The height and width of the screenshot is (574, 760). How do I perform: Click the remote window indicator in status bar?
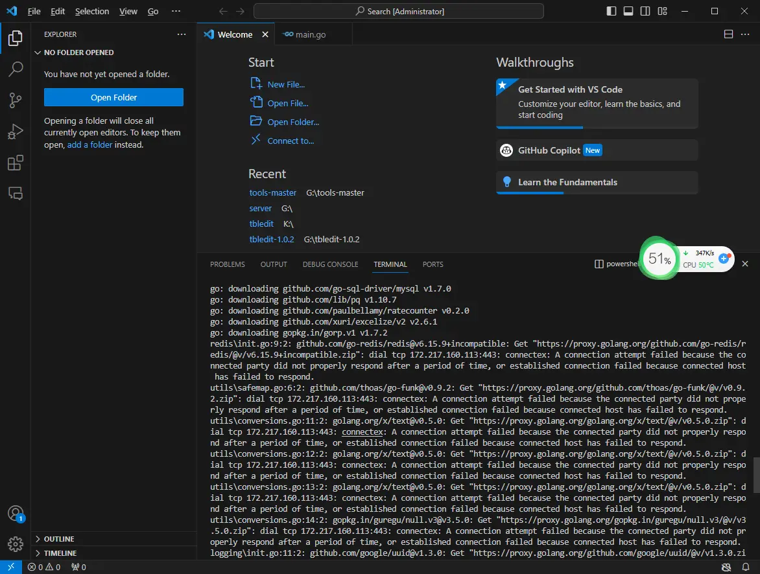click(x=10, y=567)
